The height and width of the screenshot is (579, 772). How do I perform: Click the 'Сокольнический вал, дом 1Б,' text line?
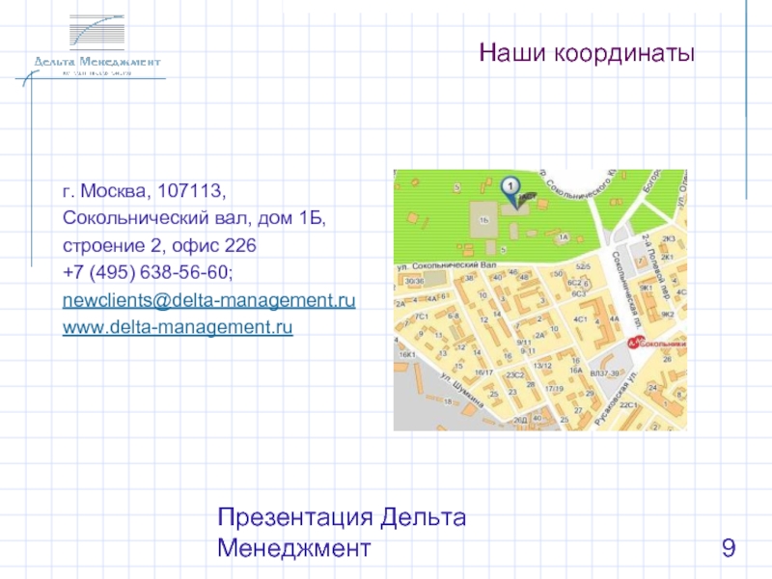pos(194,219)
